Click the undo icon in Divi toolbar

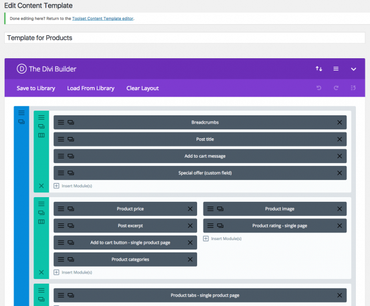pyautogui.click(x=319, y=88)
